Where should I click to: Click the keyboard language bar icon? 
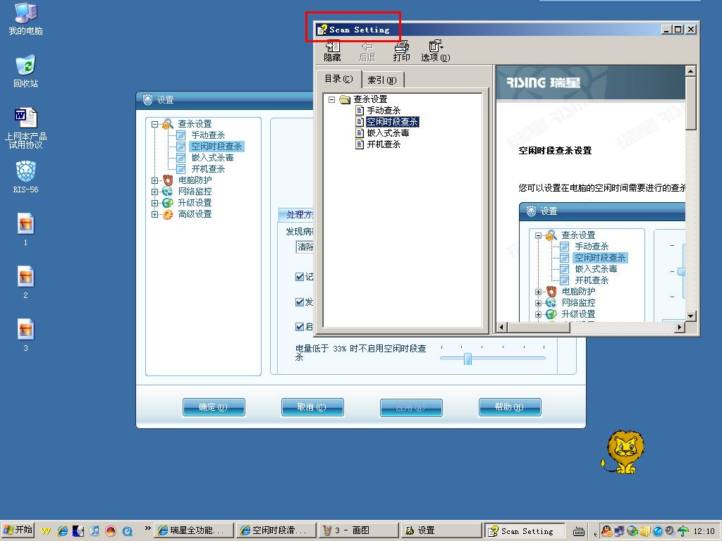[578, 531]
